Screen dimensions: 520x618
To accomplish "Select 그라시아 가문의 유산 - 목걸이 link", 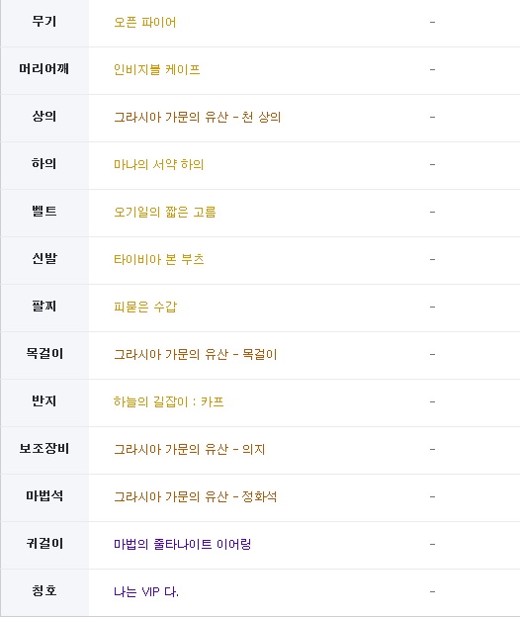I will tap(196, 354).
